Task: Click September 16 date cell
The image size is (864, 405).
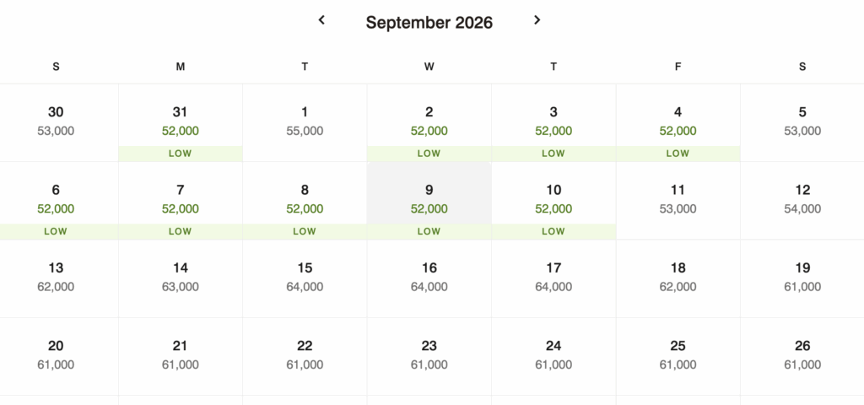Action: (429, 278)
